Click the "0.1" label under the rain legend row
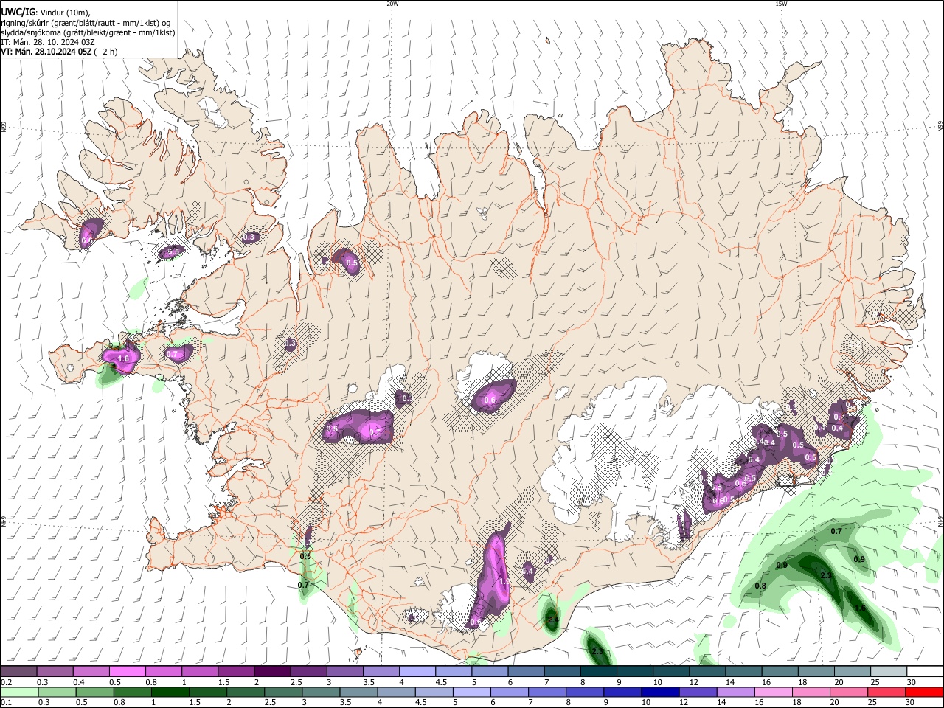 tap(6, 703)
